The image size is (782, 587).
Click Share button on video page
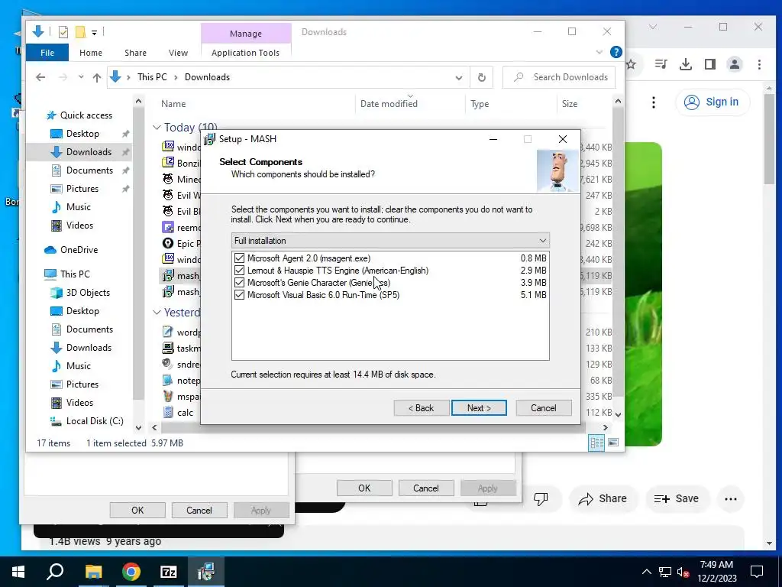(x=603, y=498)
